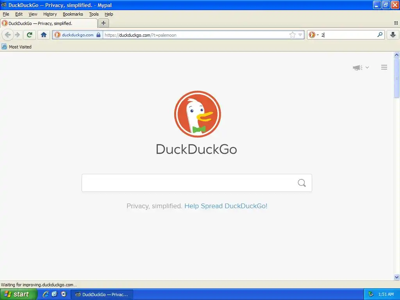400x300 pixels.
Task: Open the Tools menu
Action: 94,14
